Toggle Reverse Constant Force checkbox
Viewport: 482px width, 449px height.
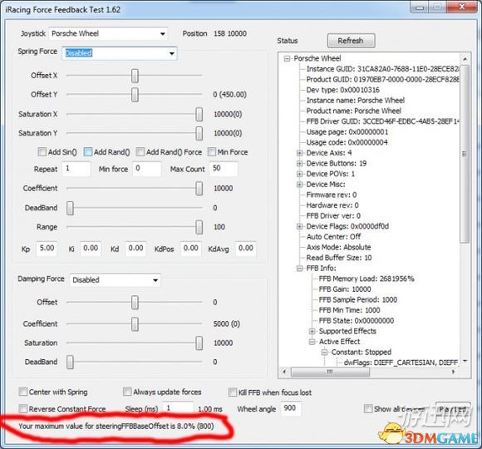point(23,409)
